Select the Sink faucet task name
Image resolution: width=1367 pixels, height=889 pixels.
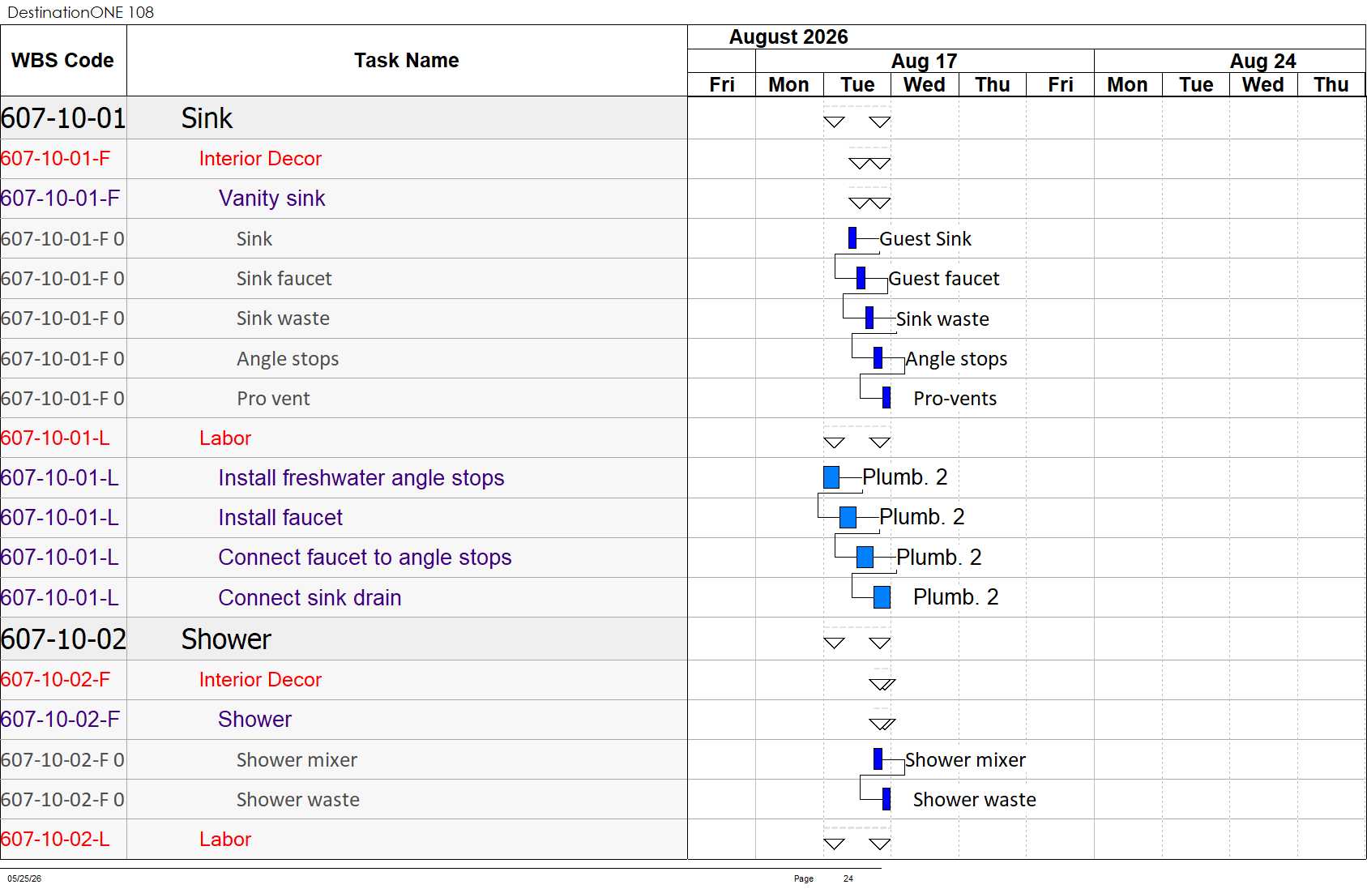click(x=284, y=279)
